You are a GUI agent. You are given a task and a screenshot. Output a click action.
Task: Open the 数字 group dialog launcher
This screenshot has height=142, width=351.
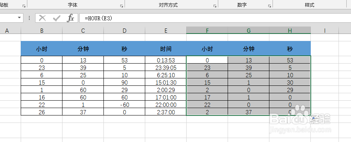[x=269, y=6]
